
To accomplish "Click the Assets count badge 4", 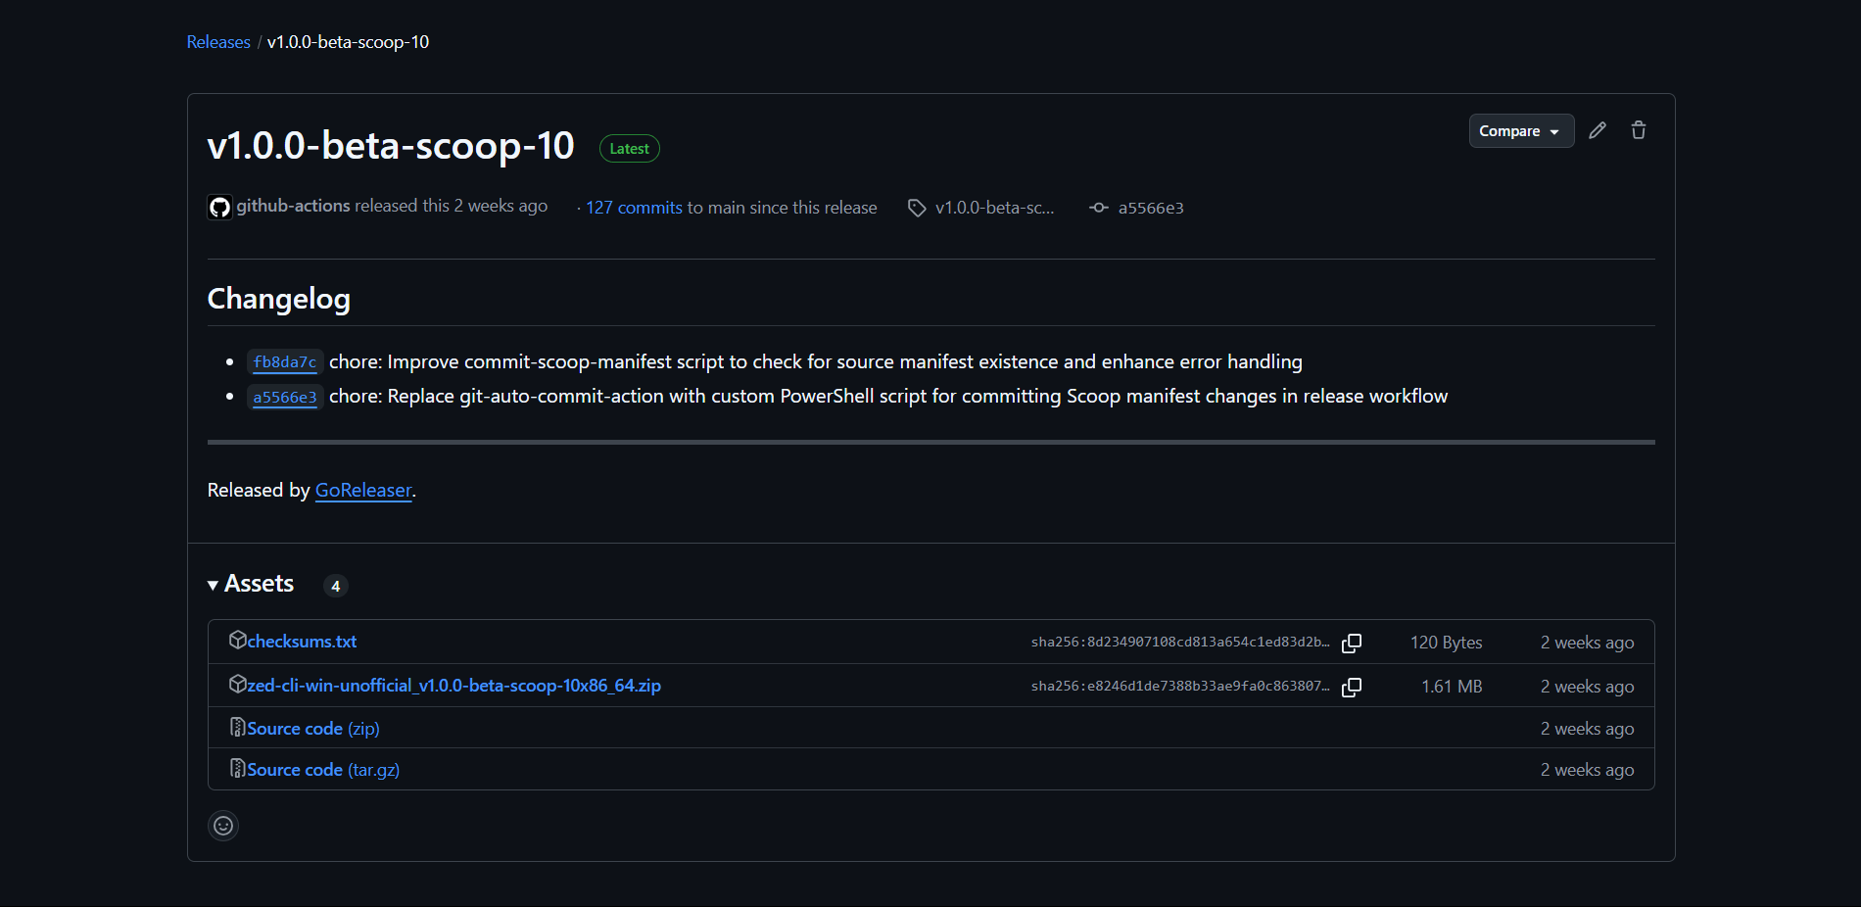I will (x=336, y=586).
